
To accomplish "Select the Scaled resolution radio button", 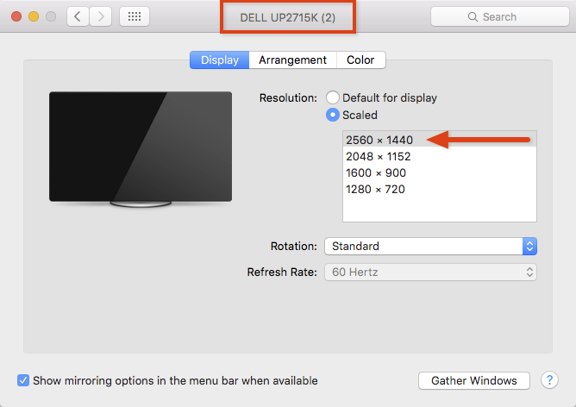I will (x=333, y=115).
